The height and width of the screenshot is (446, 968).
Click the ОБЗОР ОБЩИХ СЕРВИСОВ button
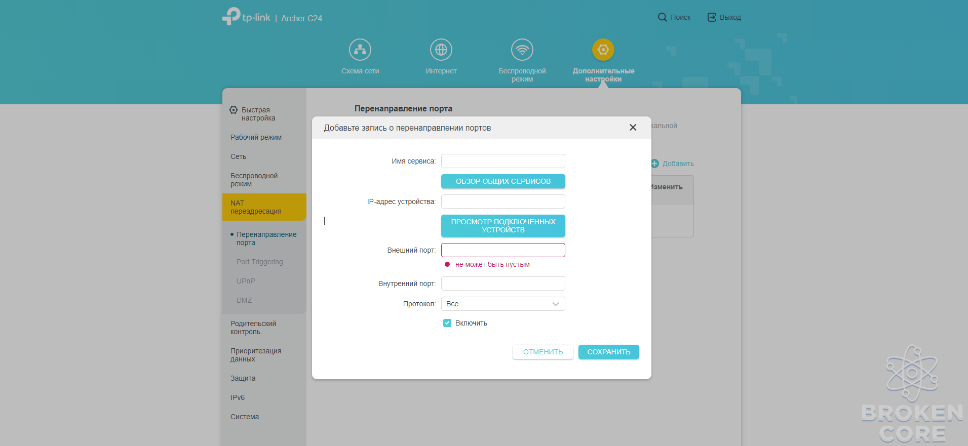(503, 181)
